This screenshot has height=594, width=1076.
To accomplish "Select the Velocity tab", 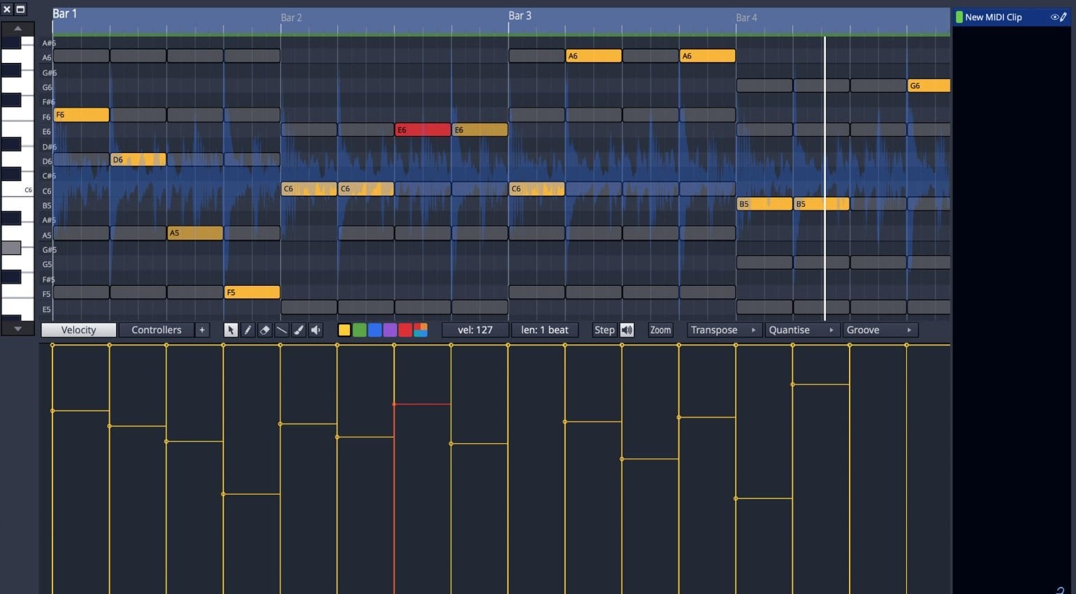I will tap(78, 330).
